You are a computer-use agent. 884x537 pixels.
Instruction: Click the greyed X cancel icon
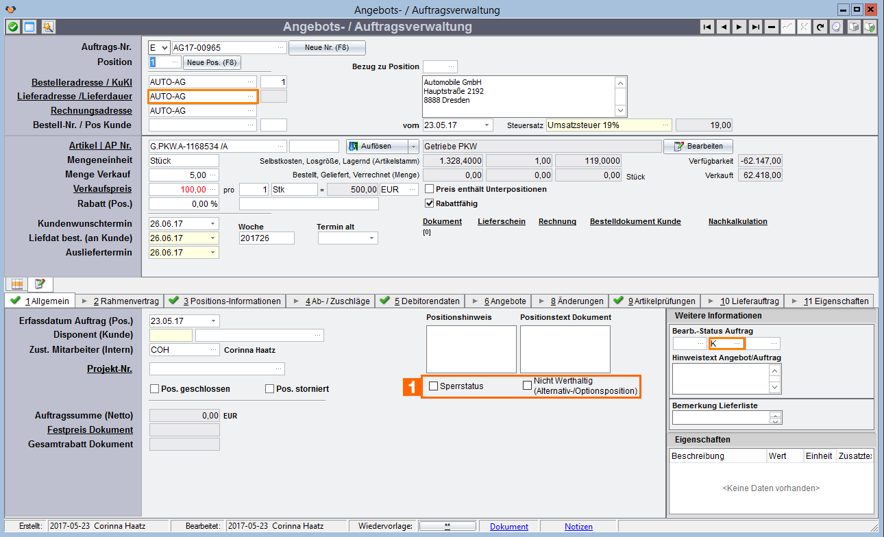click(x=804, y=27)
